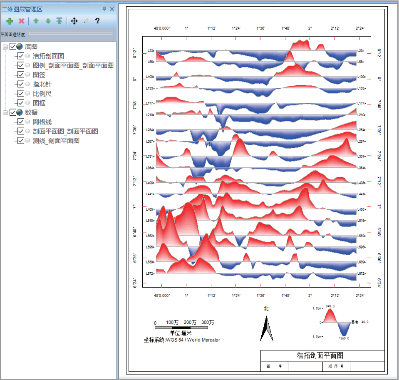Click the 浩拓剖面图 map title text
The height and width of the screenshot is (380, 399).
(320, 355)
